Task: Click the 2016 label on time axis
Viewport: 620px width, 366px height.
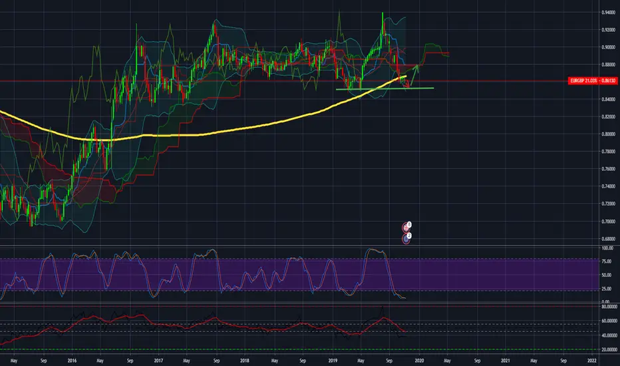Action: tap(72, 361)
